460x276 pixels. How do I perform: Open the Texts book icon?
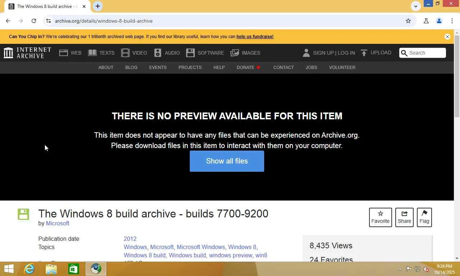coord(92,53)
